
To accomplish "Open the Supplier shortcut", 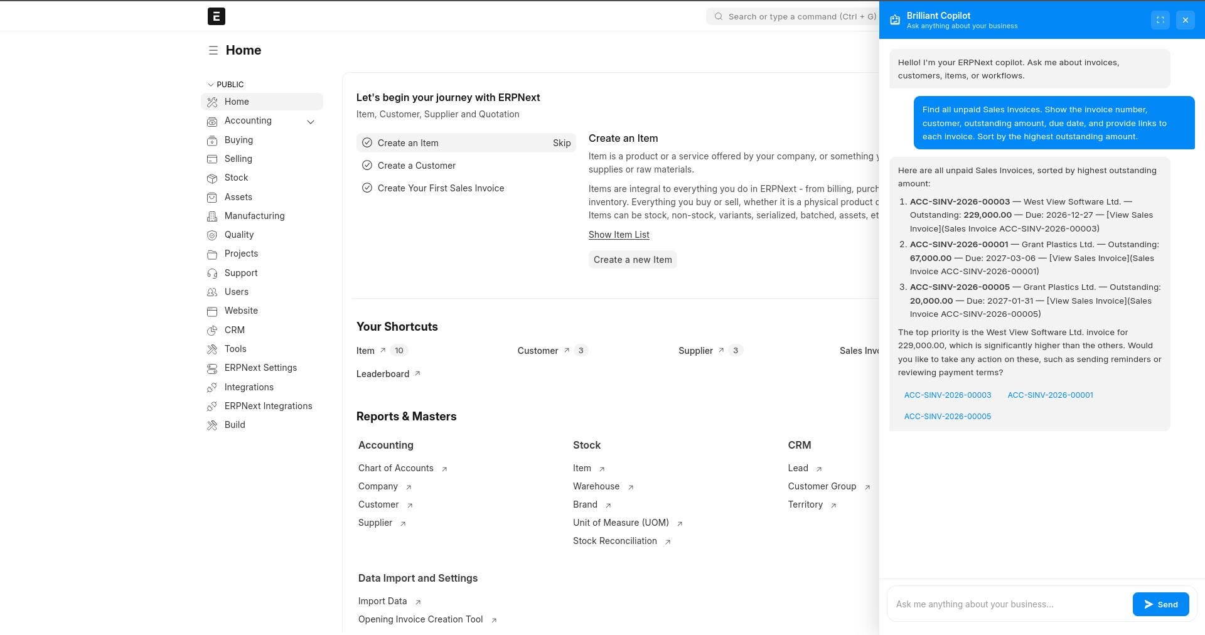I will pos(710,351).
